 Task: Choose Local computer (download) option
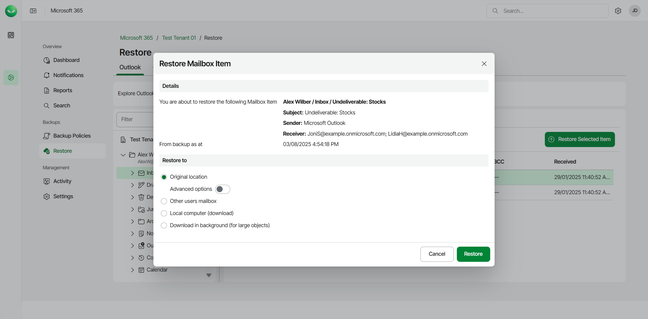[164, 213]
